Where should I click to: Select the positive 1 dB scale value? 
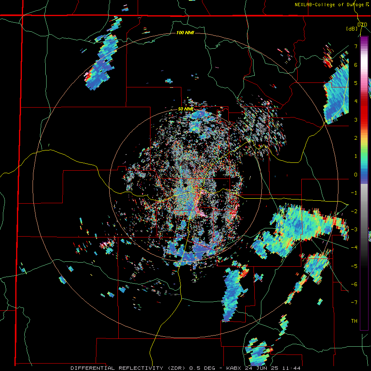356,156
